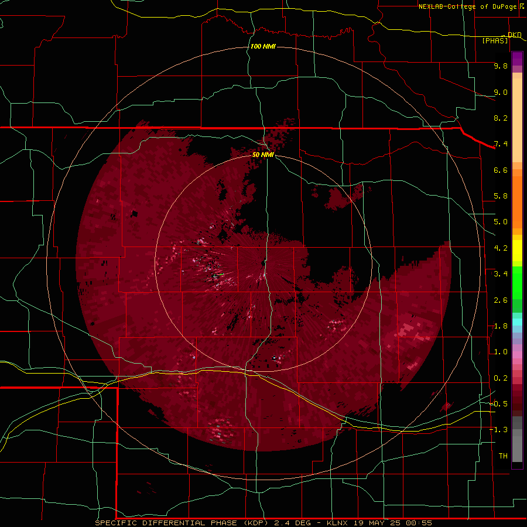Click the 8.2 value on the scale
This screenshot has width=527, height=527.
coord(501,118)
